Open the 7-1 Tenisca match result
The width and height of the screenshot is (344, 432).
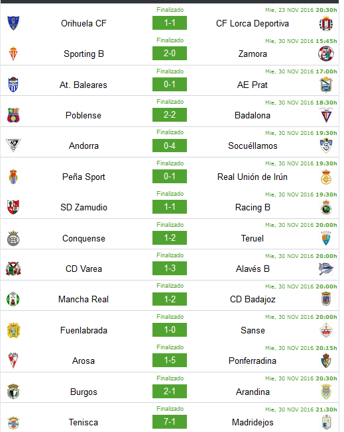click(170, 421)
